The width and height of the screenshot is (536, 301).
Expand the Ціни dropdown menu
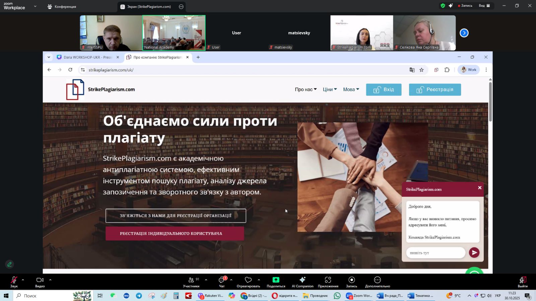coord(330,90)
